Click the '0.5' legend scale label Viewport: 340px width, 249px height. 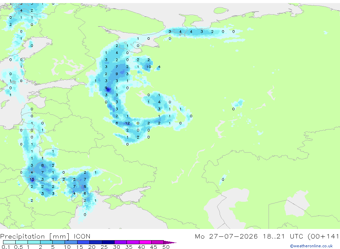[18, 247]
